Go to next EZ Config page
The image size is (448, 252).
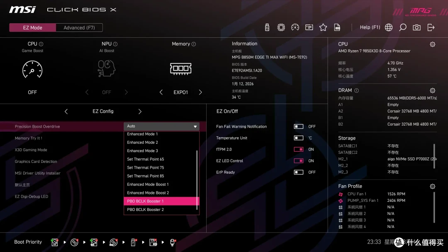(x=140, y=111)
